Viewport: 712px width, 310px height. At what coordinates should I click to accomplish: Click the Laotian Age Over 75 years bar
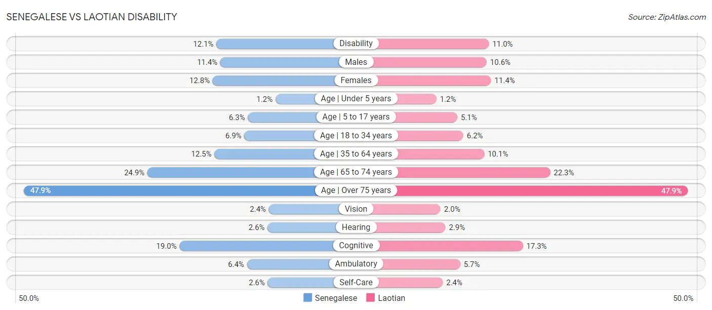click(542, 190)
